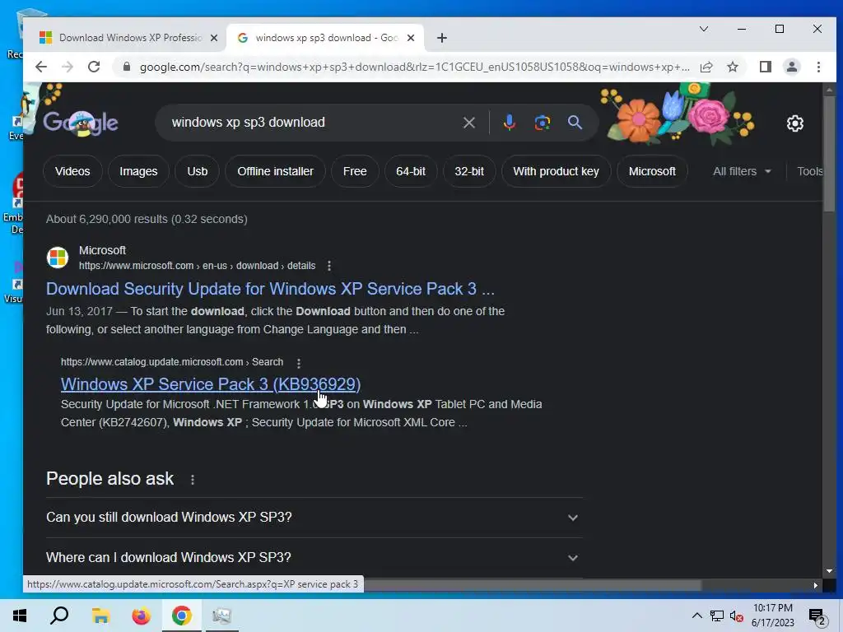The image size is (843, 632).
Task: Click the browser forward arrow
Action: [68, 67]
